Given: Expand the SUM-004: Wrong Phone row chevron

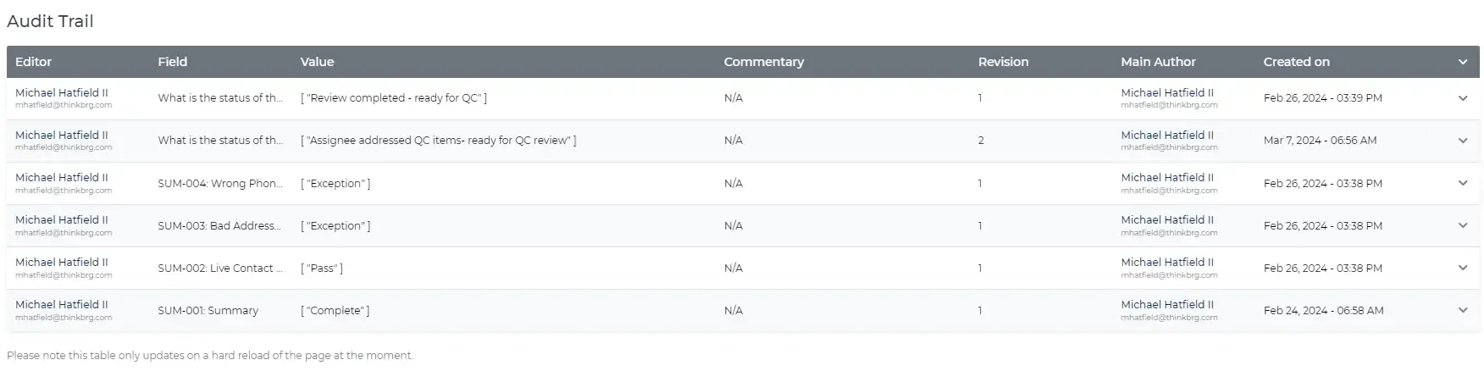Looking at the screenshot, I should (x=1462, y=183).
